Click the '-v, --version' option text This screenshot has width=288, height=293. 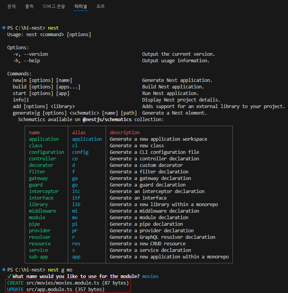tap(30, 54)
